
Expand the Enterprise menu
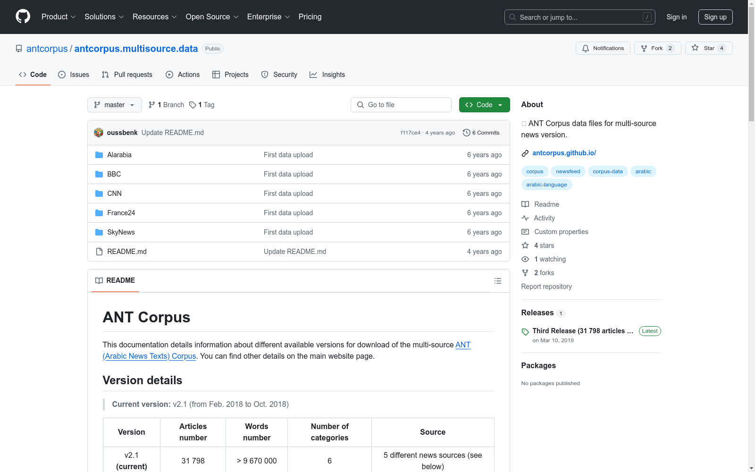(268, 17)
